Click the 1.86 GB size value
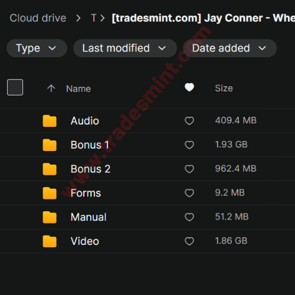 [x=231, y=241]
